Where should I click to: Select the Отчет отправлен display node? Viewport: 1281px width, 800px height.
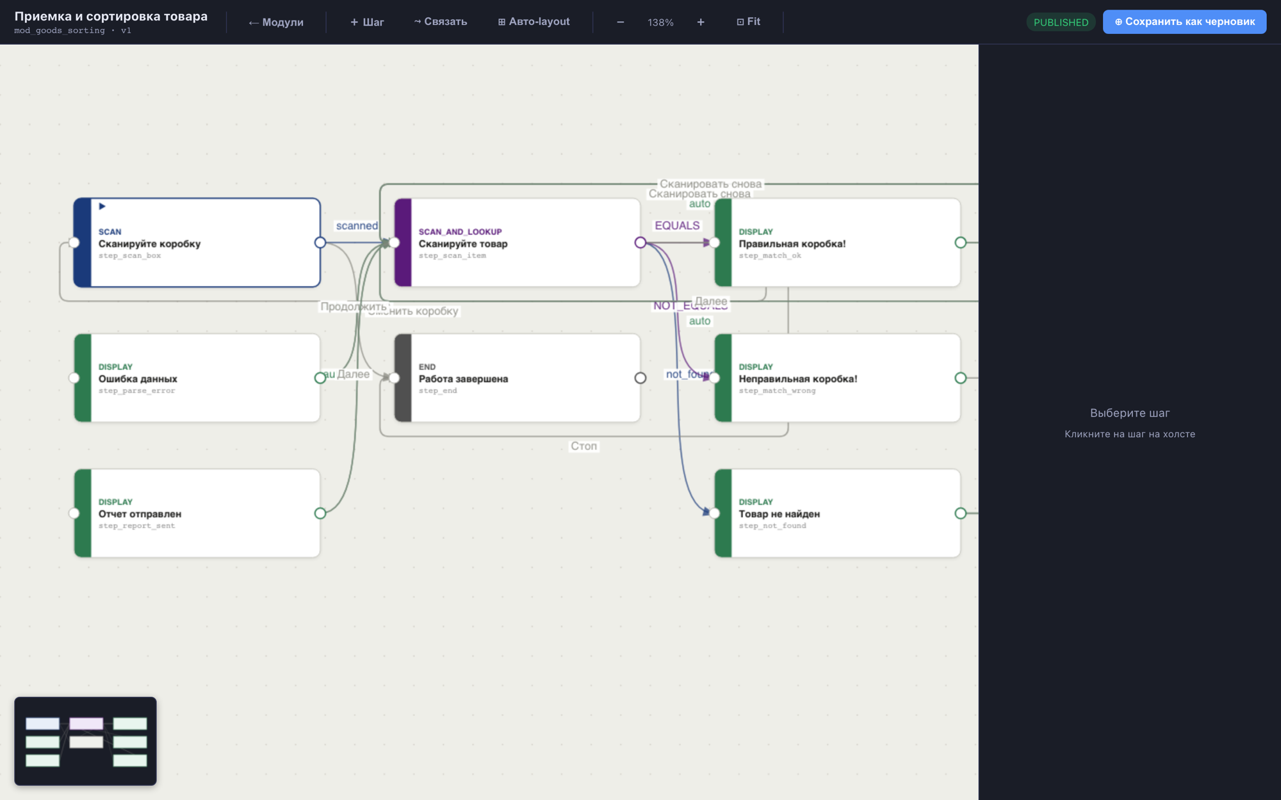pyautogui.click(x=197, y=513)
